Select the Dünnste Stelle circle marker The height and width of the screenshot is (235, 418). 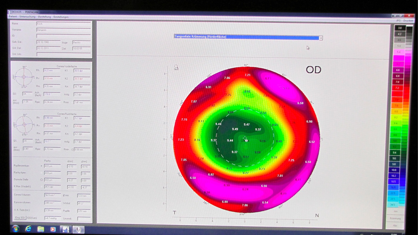coord(41,180)
